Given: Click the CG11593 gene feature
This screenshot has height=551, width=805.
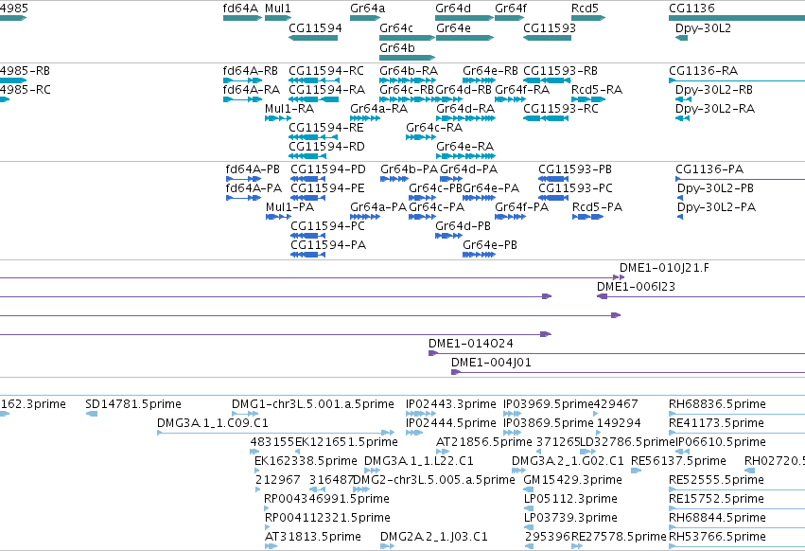Looking at the screenshot, I should pos(548,38).
